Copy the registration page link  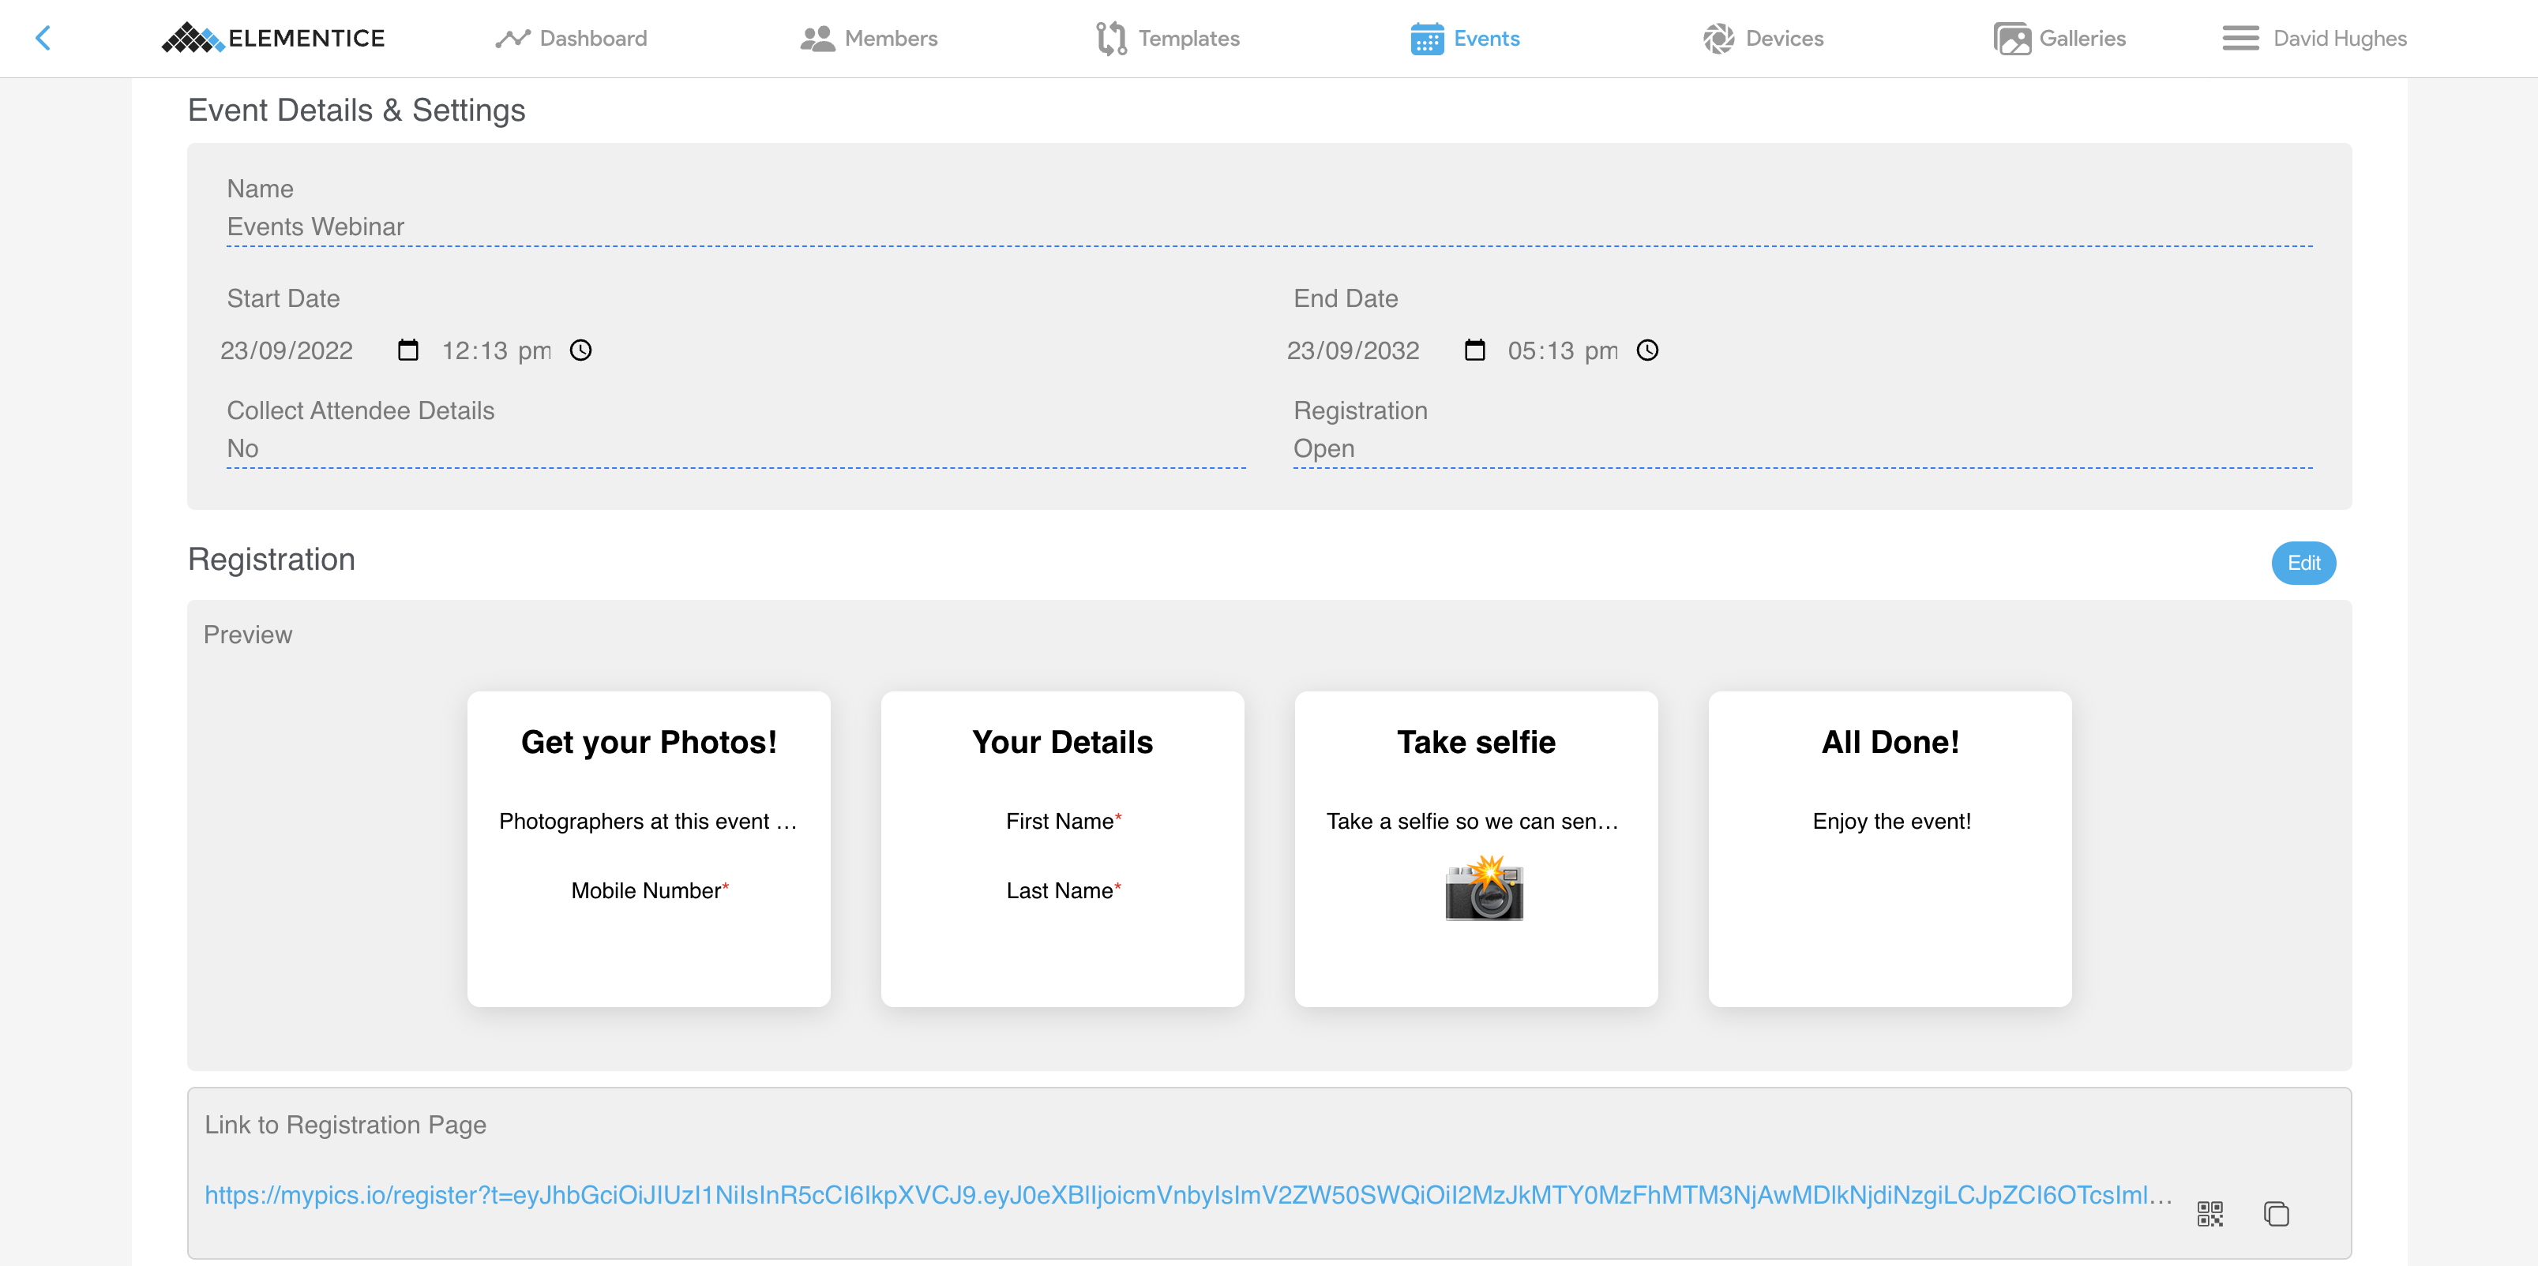tap(2276, 1213)
